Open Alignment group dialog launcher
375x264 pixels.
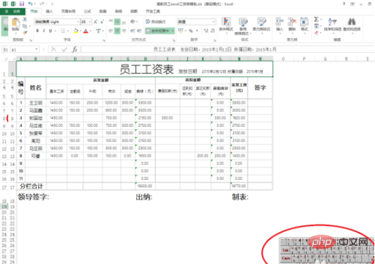click(x=174, y=41)
